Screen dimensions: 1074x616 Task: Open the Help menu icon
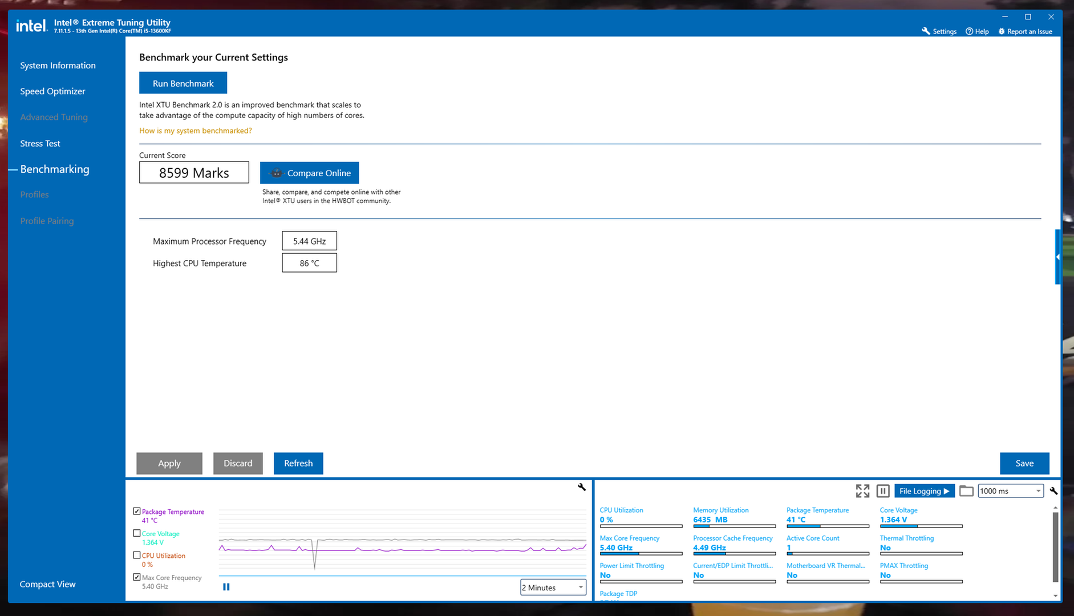(969, 31)
